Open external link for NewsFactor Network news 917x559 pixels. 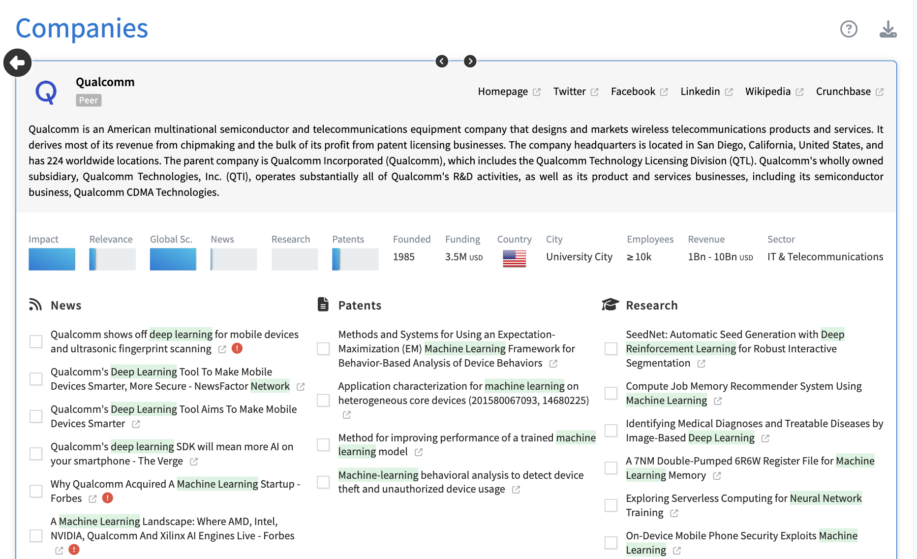pyautogui.click(x=301, y=387)
